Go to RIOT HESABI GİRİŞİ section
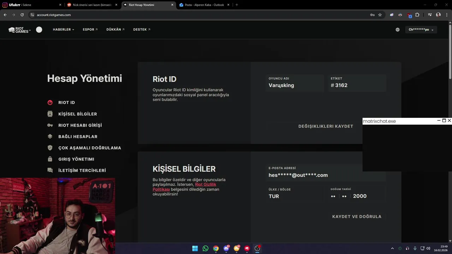452x254 pixels. 80,125
